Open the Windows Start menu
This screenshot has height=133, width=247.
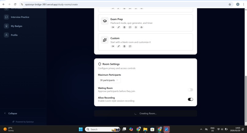(x=81, y=129)
